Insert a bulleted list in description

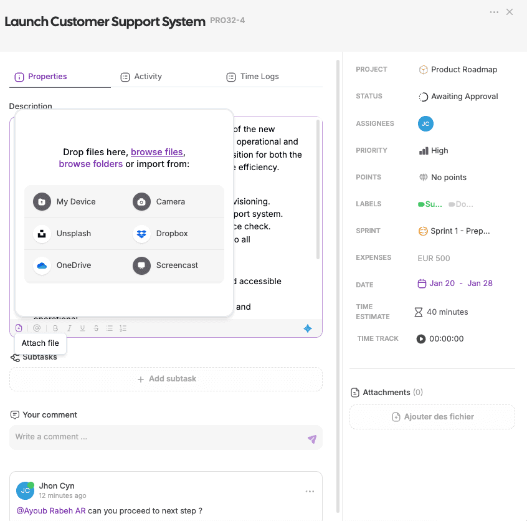109,328
